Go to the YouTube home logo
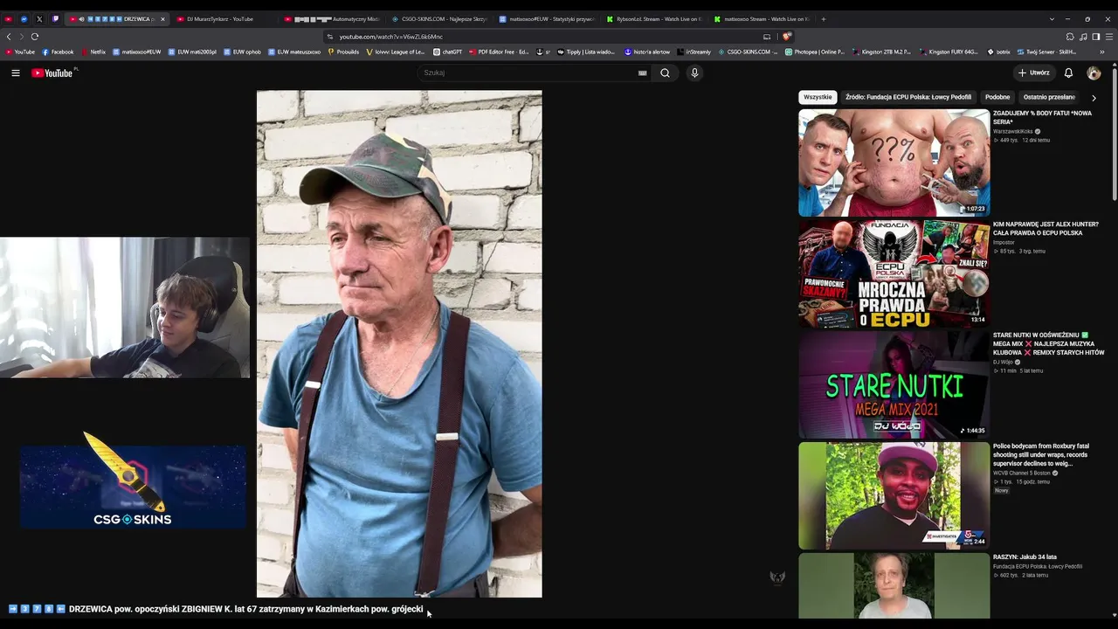Screen dimensions: 1118x629 click(52, 73)
